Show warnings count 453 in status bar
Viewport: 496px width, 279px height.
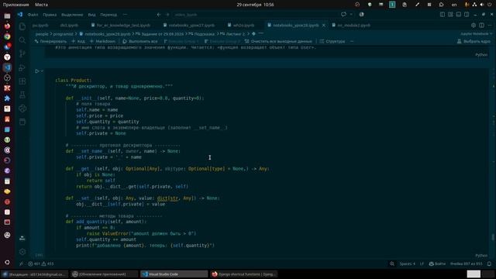[48, 263]
